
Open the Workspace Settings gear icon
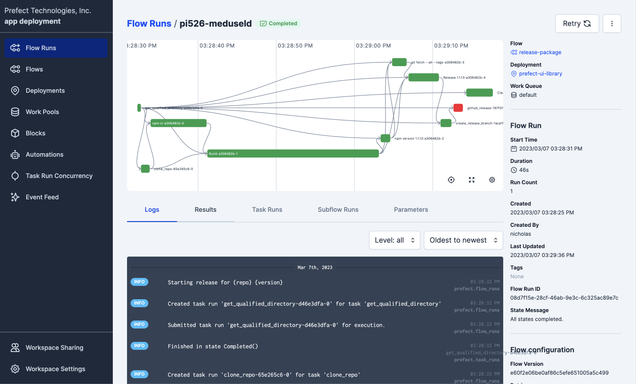click(15, 369)
